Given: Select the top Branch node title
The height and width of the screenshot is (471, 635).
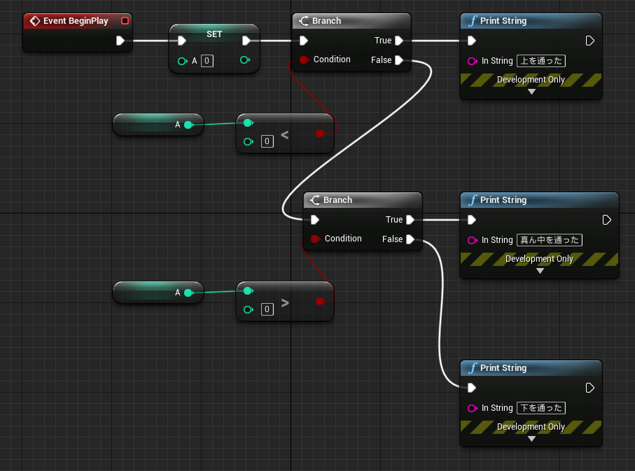Looking at the screenshot, I should (326, 21).
